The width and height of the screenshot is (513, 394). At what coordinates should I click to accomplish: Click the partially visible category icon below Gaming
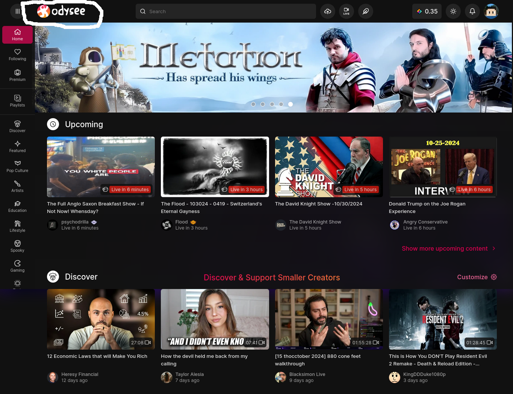tap(17, 283)
